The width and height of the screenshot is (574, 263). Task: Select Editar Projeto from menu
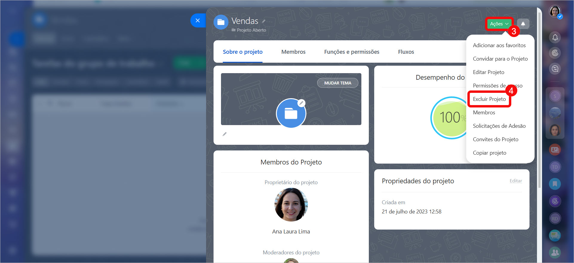coord(488,72)
